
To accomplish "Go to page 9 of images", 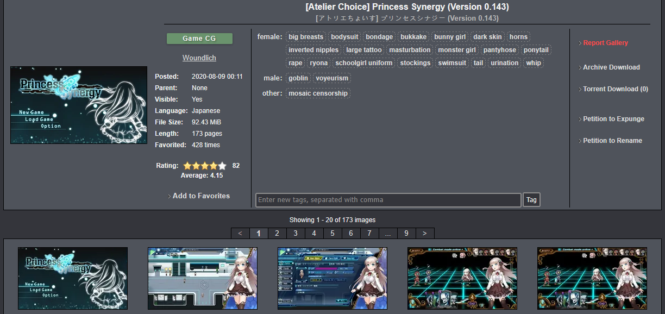I will [406, 233].
